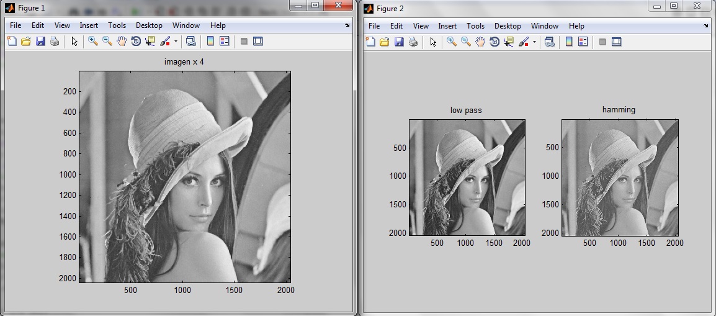
Task: Click Hide Plot Tools icon in Figure 2
Action: point(602,42)
